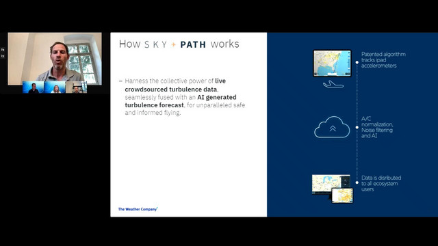Click the timeline dot beside Patented algorithm

tap(357, 62)
